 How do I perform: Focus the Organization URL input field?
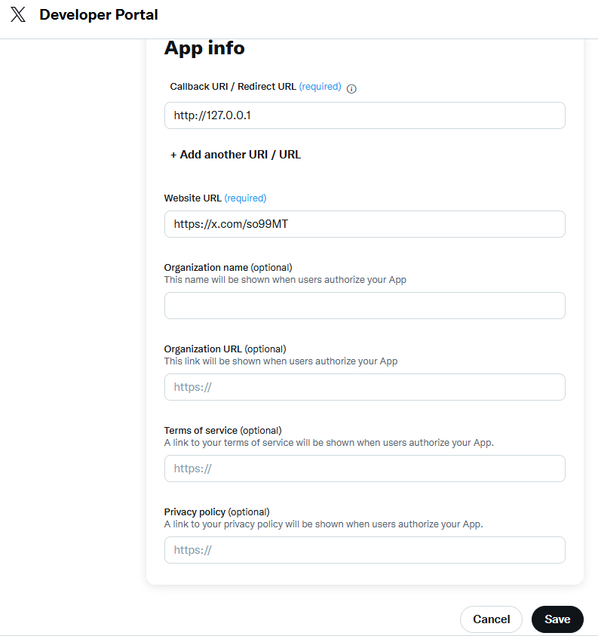click(364, 387)
